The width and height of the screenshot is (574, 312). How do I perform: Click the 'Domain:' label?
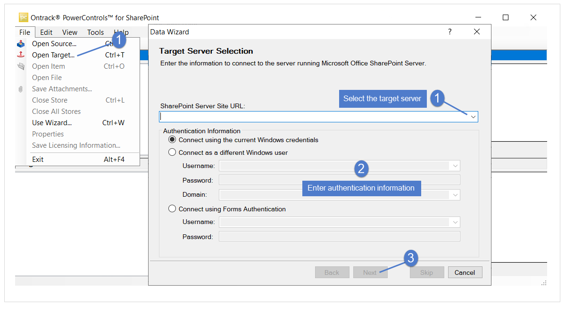(x=195, y=194)
